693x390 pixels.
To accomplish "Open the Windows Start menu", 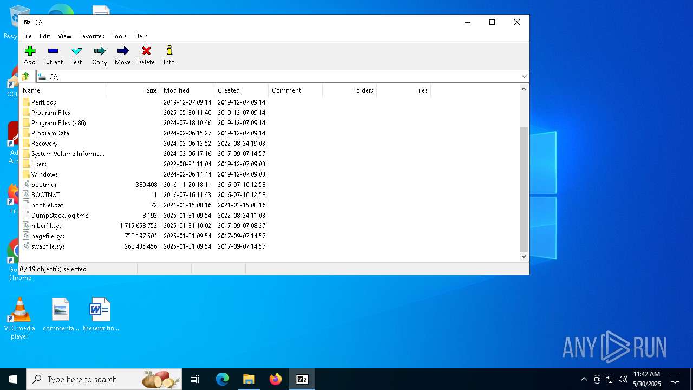I will [13, 379].
